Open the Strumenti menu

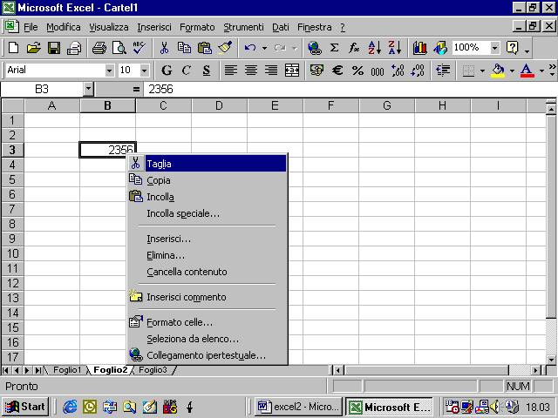click(244, 27)
